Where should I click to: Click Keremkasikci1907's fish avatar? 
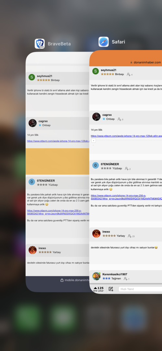[x=97, y=276]
